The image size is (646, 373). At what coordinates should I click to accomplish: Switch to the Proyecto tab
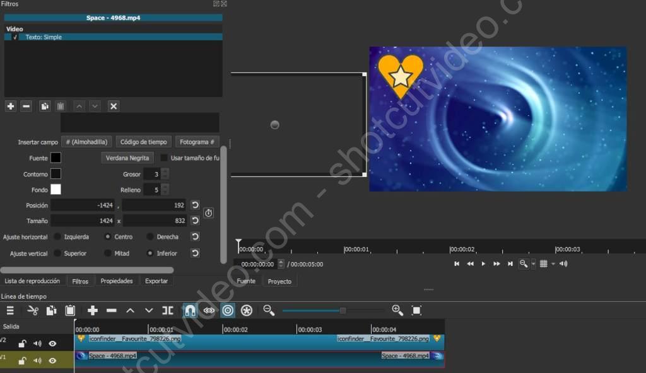(279, 281)
